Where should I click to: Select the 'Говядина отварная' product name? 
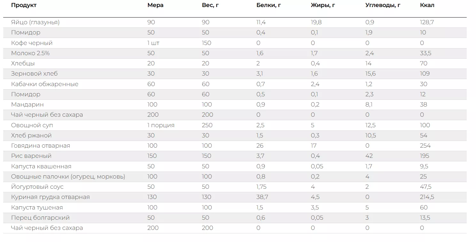pyautogui.click(x=40, y=146)
